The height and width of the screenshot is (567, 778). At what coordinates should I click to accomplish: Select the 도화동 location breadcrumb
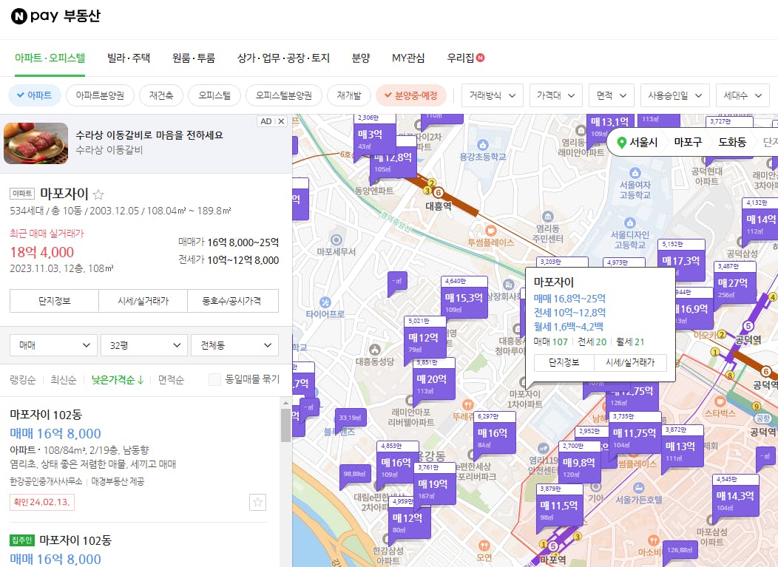click(732, 142)
